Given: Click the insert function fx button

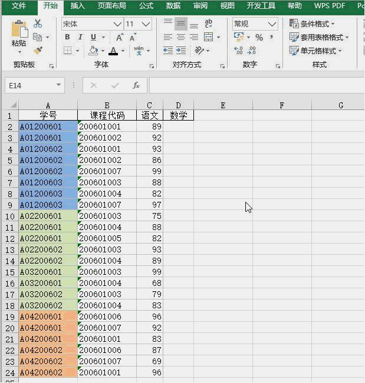Looking at the screenshot, I should [136, 85].
